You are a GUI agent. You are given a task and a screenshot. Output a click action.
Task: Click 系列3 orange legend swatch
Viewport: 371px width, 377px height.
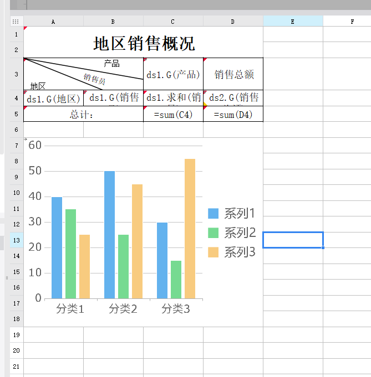click(x=213, y=252)
